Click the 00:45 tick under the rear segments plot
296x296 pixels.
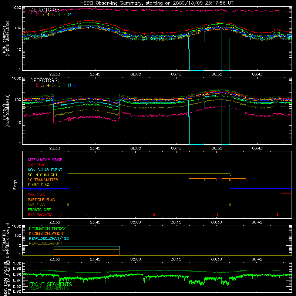pos(257,148)
